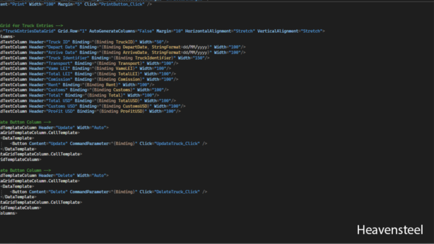Click the HorizontalAlignment attribute name

[x=208, y=31]
